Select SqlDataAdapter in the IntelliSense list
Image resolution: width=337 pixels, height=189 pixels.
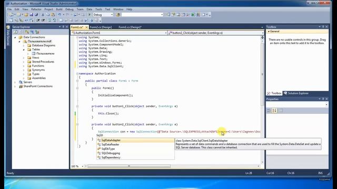coord(135,140)
